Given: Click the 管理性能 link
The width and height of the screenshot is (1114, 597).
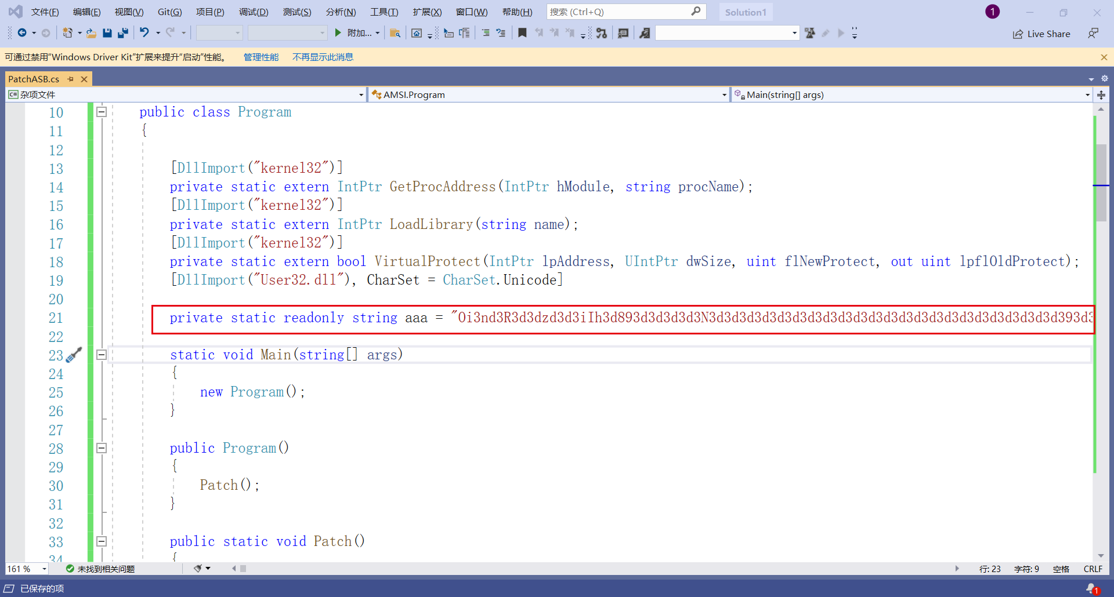Looking at the screenshot, I should point(261,57).
